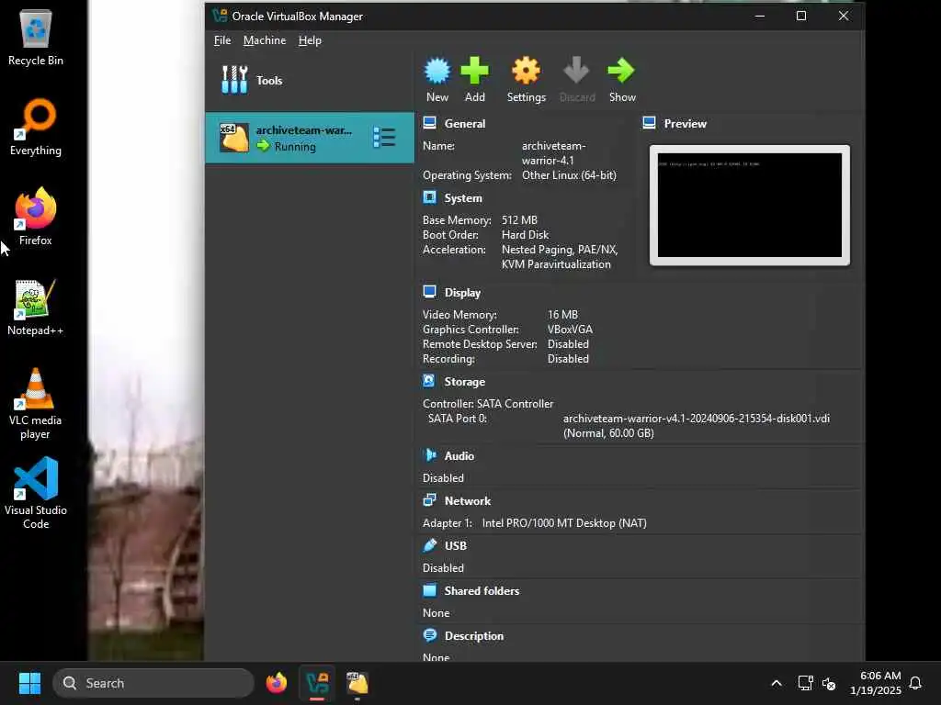Click the network status tray icon
The width and height of the screenshot is (941, 705).
(805, 683)
